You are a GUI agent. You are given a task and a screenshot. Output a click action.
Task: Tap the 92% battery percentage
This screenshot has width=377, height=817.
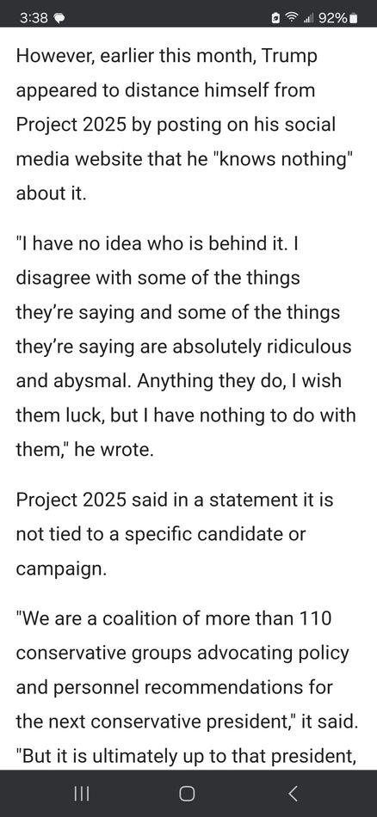[x=333, y=18]
